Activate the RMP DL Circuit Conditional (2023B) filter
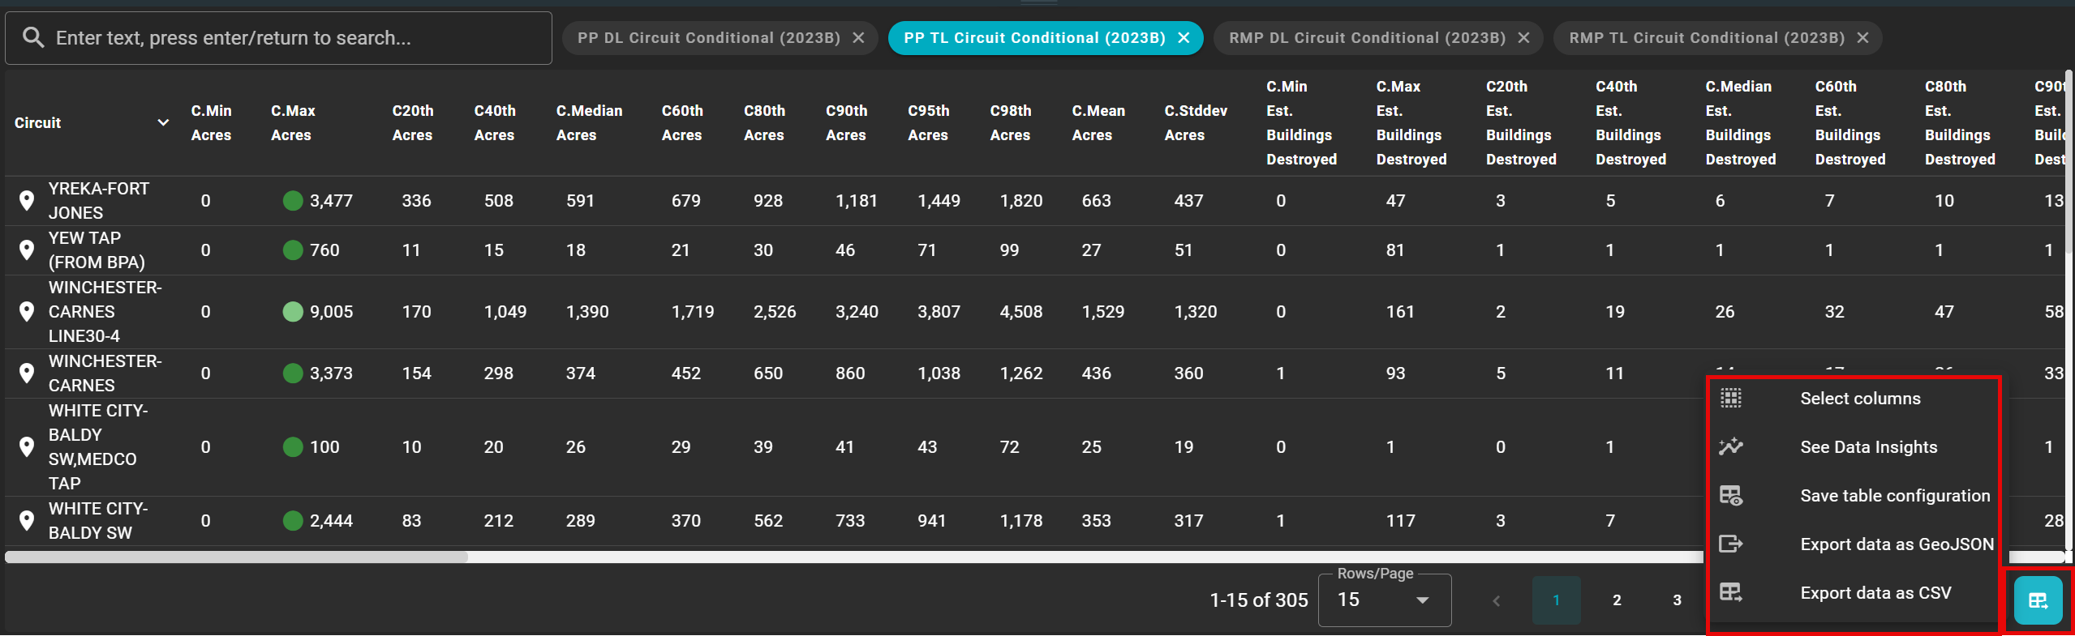Image resolution: width=2075 pixels, height=636 pixels. tap(1366, 38)
